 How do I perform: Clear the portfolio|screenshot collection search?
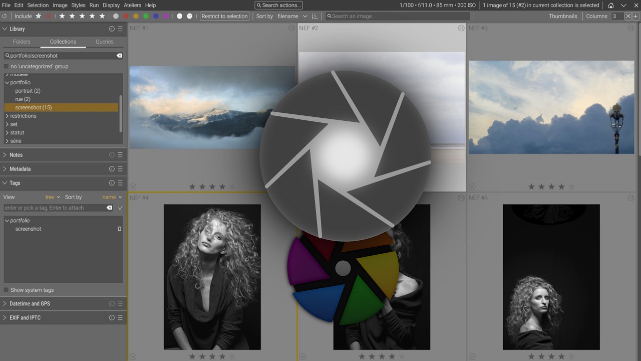[119, 56]
